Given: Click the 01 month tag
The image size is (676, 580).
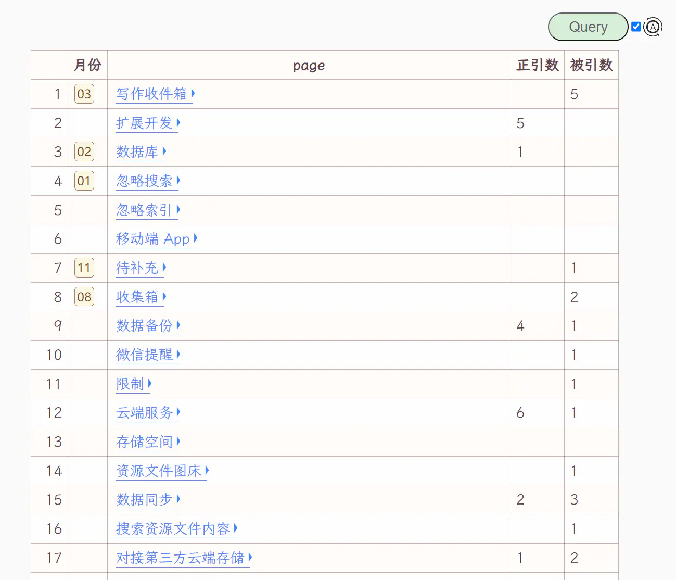Looking at the screenshot, I should (84, 181).
